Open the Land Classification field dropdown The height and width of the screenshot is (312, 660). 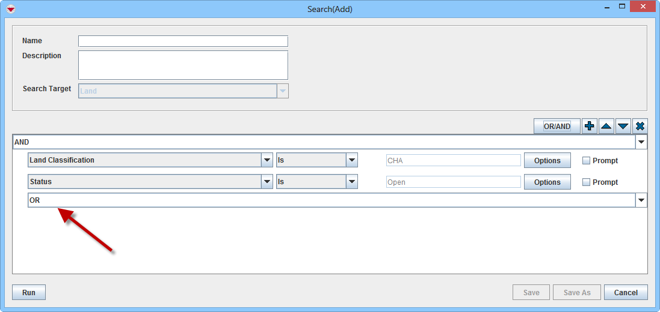[x=267, y=160]
